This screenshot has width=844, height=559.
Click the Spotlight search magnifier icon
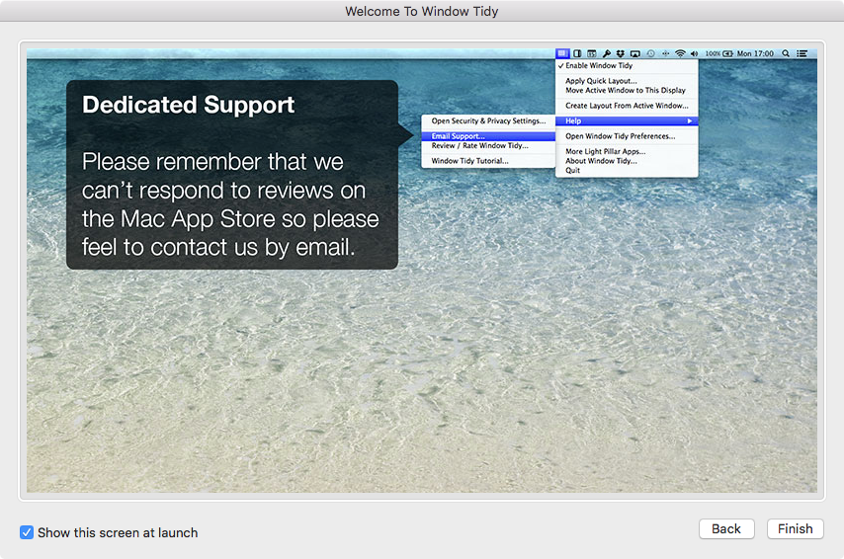pyautogui.click(x=786, y=53)
